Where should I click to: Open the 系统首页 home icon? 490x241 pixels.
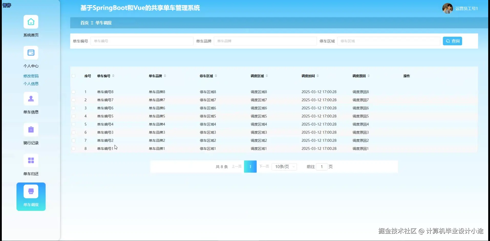pos(31,22)
